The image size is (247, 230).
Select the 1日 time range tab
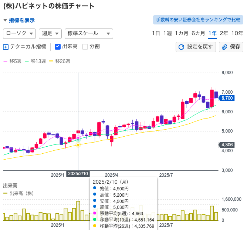click(156, 33)
